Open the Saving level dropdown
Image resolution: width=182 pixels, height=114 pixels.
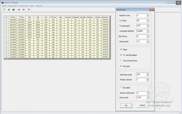click(x=148, y=41)
